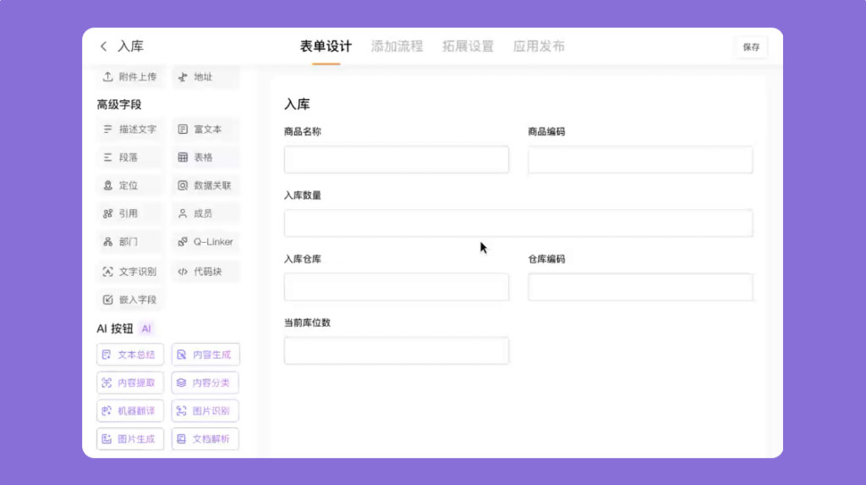866x485 pixels.
Task: Click the 商品名称 input field
Action: pyautogui.click(x=396, y=160)
